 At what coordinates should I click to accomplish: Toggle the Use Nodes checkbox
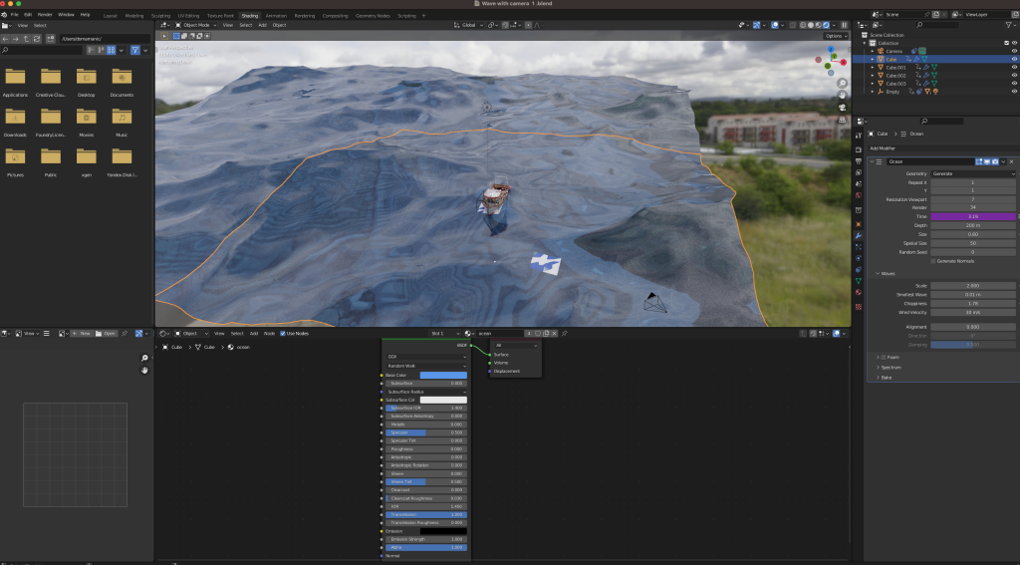[x=283, y=333]
